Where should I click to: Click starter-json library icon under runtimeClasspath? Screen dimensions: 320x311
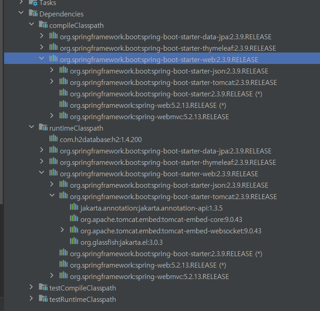64,184
